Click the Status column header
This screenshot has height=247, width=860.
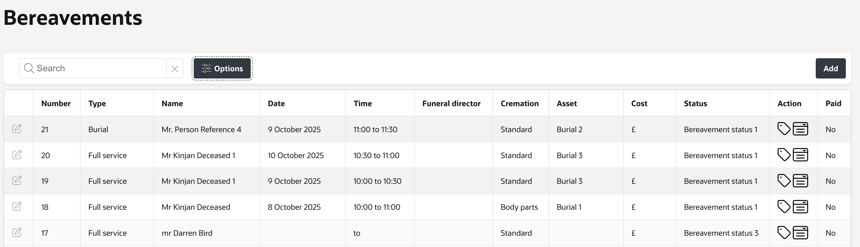point(695,104)
